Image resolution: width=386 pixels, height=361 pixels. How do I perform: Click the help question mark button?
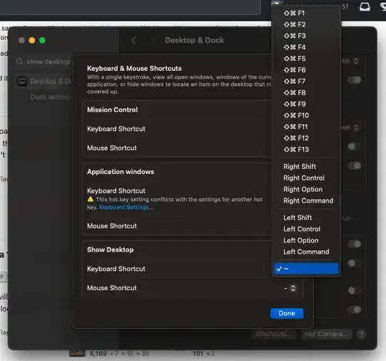click(361, 334)
